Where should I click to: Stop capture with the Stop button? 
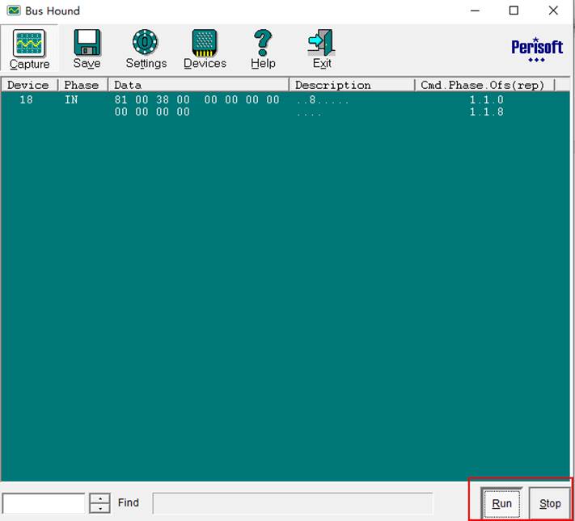pyautogui.click(x=550, y=503)
